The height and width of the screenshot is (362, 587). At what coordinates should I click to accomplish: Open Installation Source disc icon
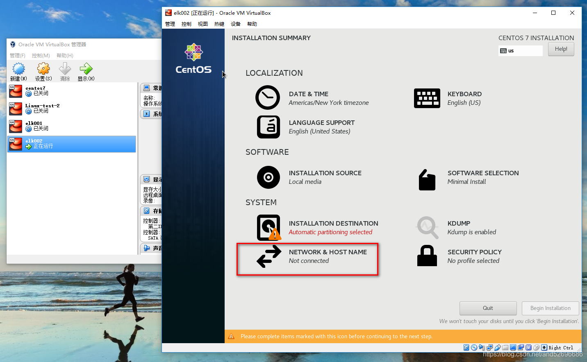pyautogui.click(x=268, y=177)
